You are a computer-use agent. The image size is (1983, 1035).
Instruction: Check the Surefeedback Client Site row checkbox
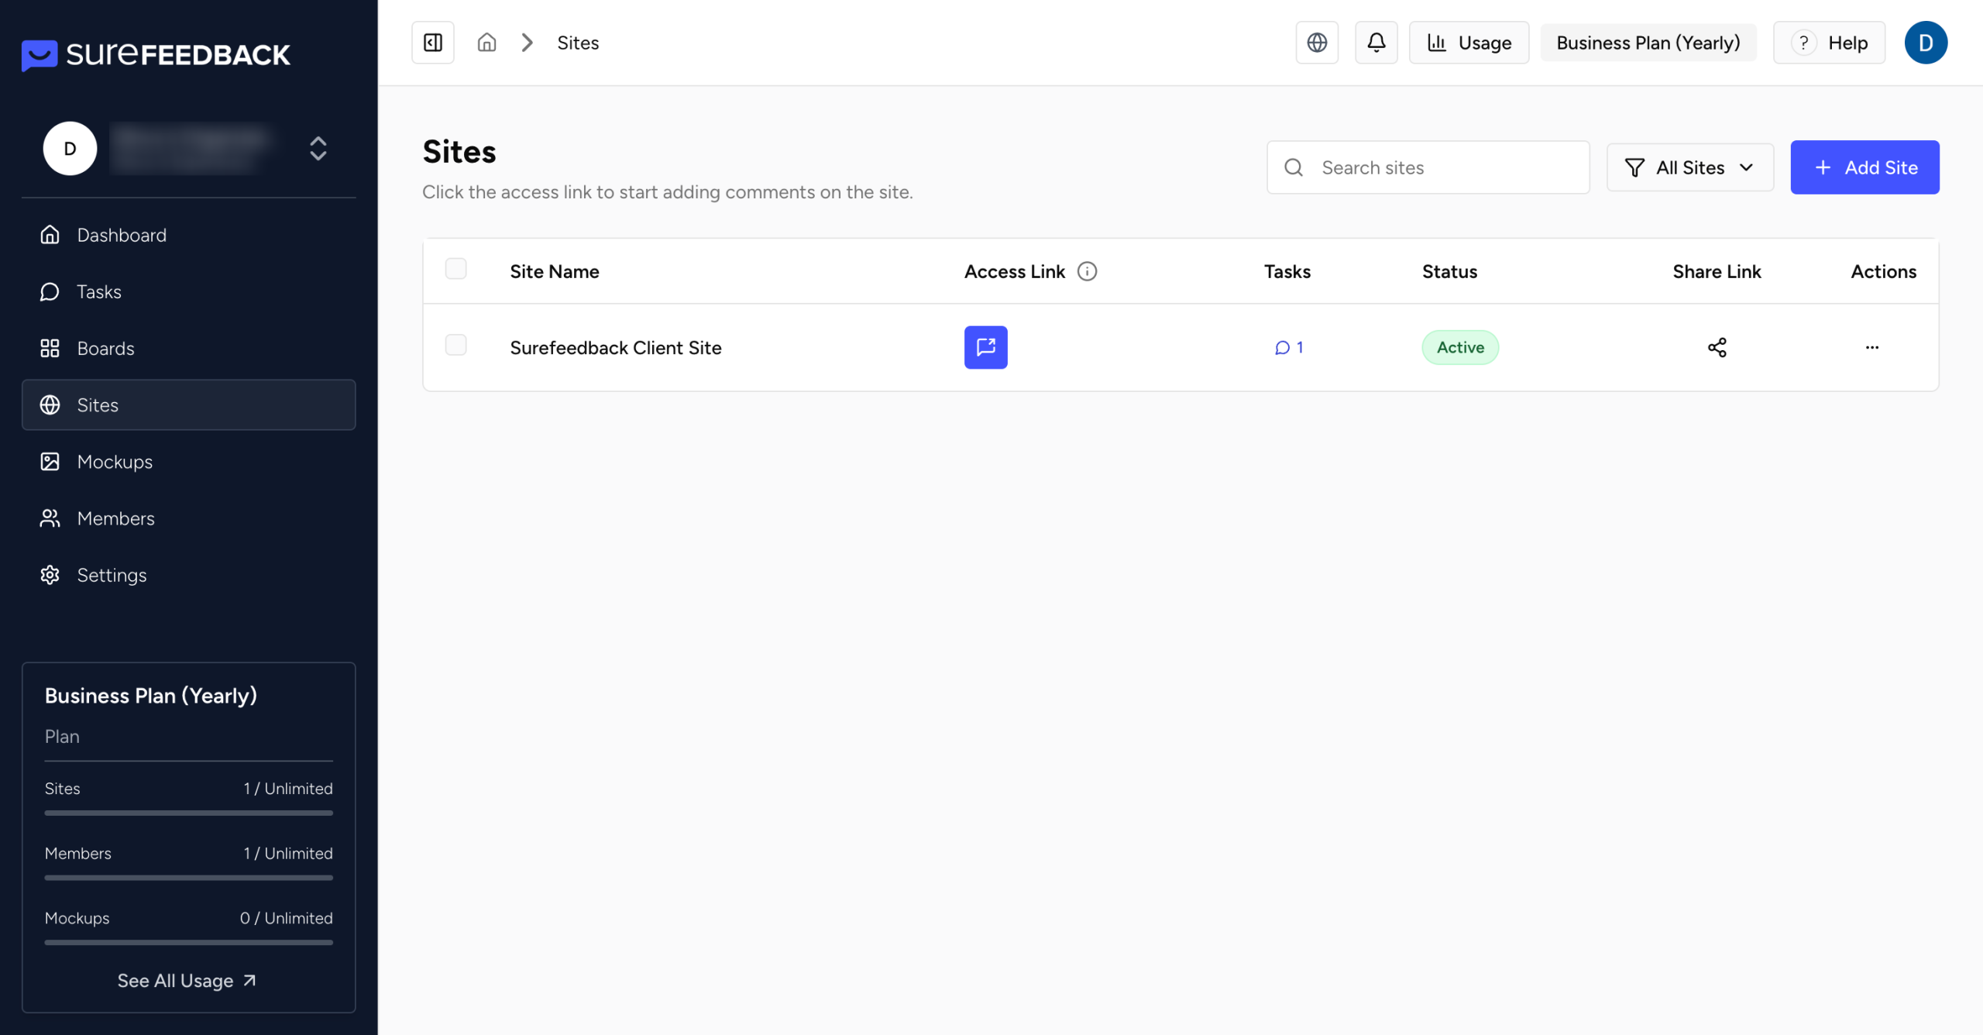455,345
